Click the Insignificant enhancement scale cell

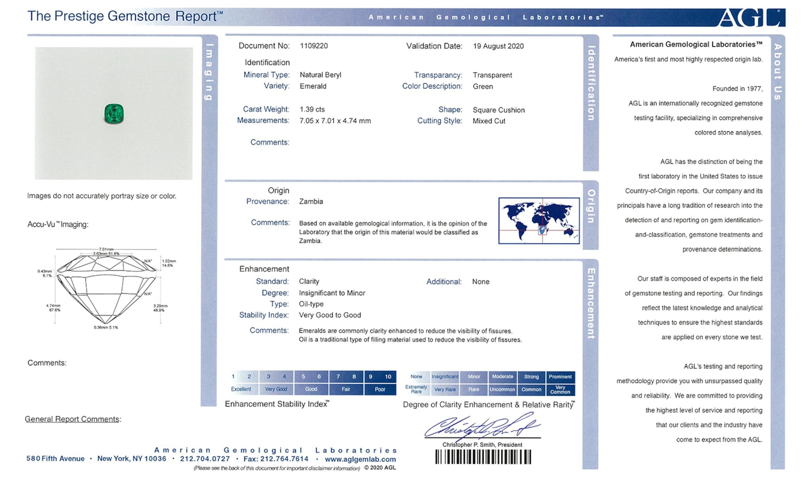coord(445,377)
